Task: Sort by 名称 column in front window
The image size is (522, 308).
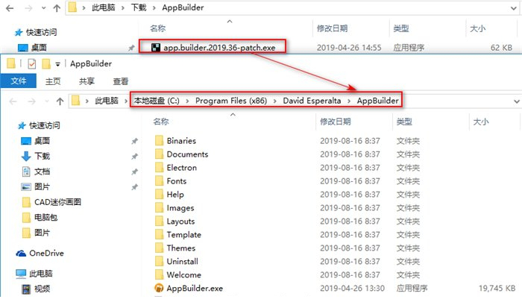Action: (x=161, y=122)
